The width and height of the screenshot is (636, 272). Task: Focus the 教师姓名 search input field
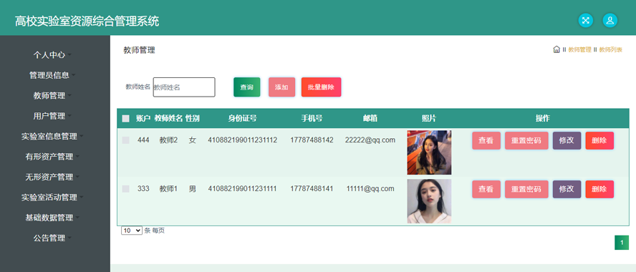[x=184, y=87]
